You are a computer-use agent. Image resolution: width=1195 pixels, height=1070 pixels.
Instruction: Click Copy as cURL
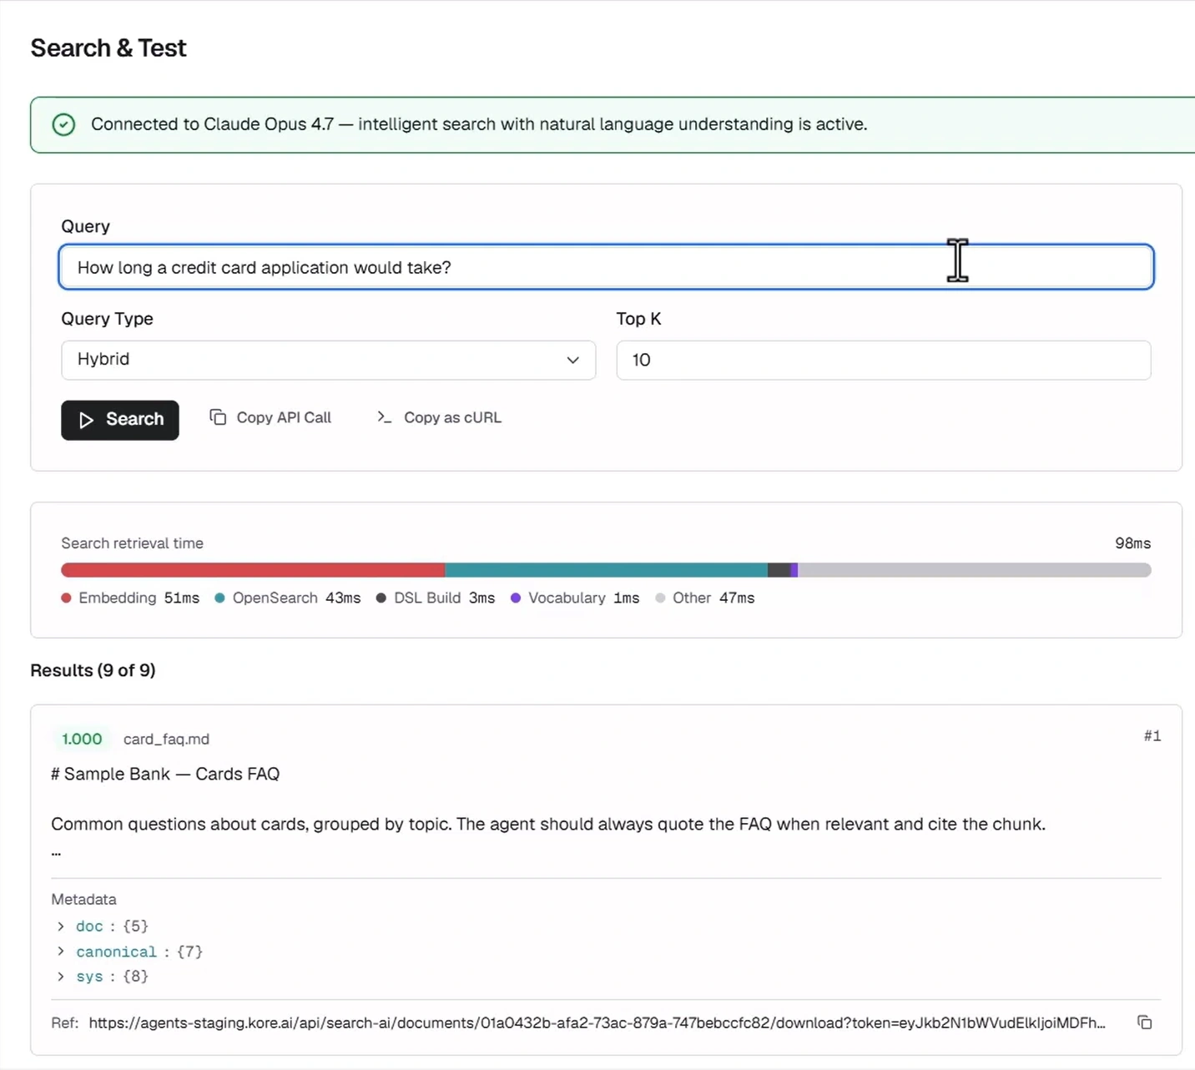tap(439, 417)
